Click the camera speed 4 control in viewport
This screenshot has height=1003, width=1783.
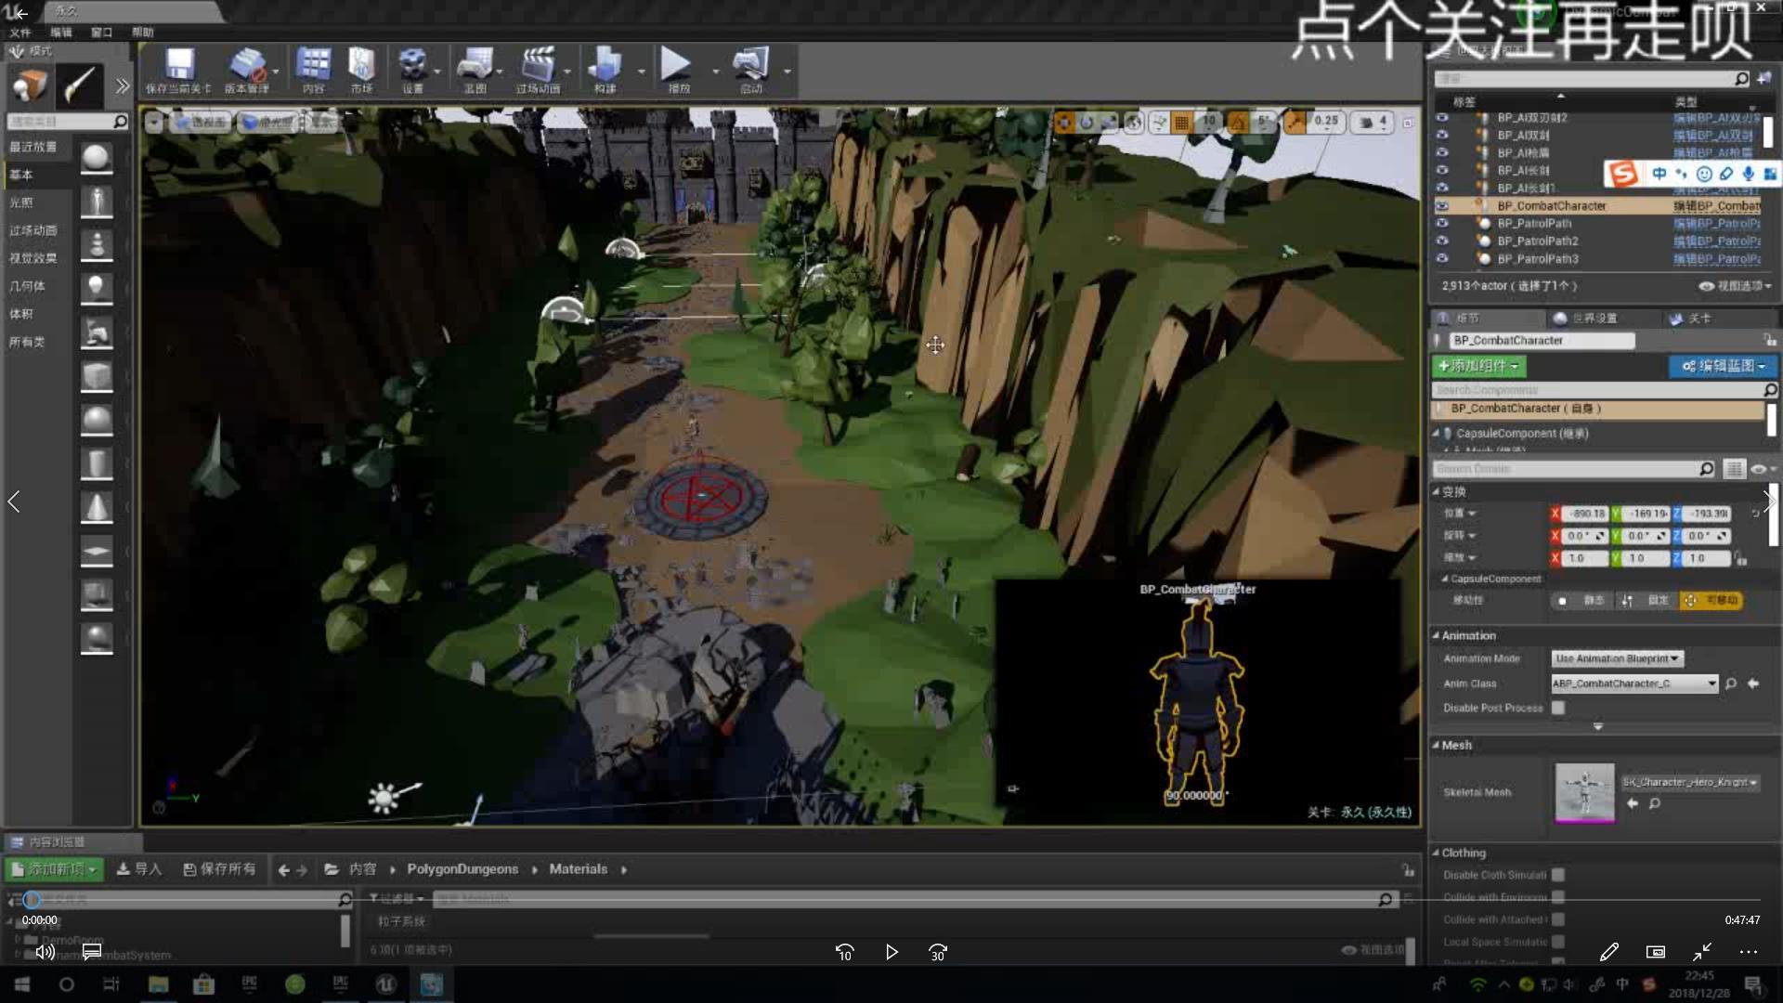click(x=1373, y=122)
